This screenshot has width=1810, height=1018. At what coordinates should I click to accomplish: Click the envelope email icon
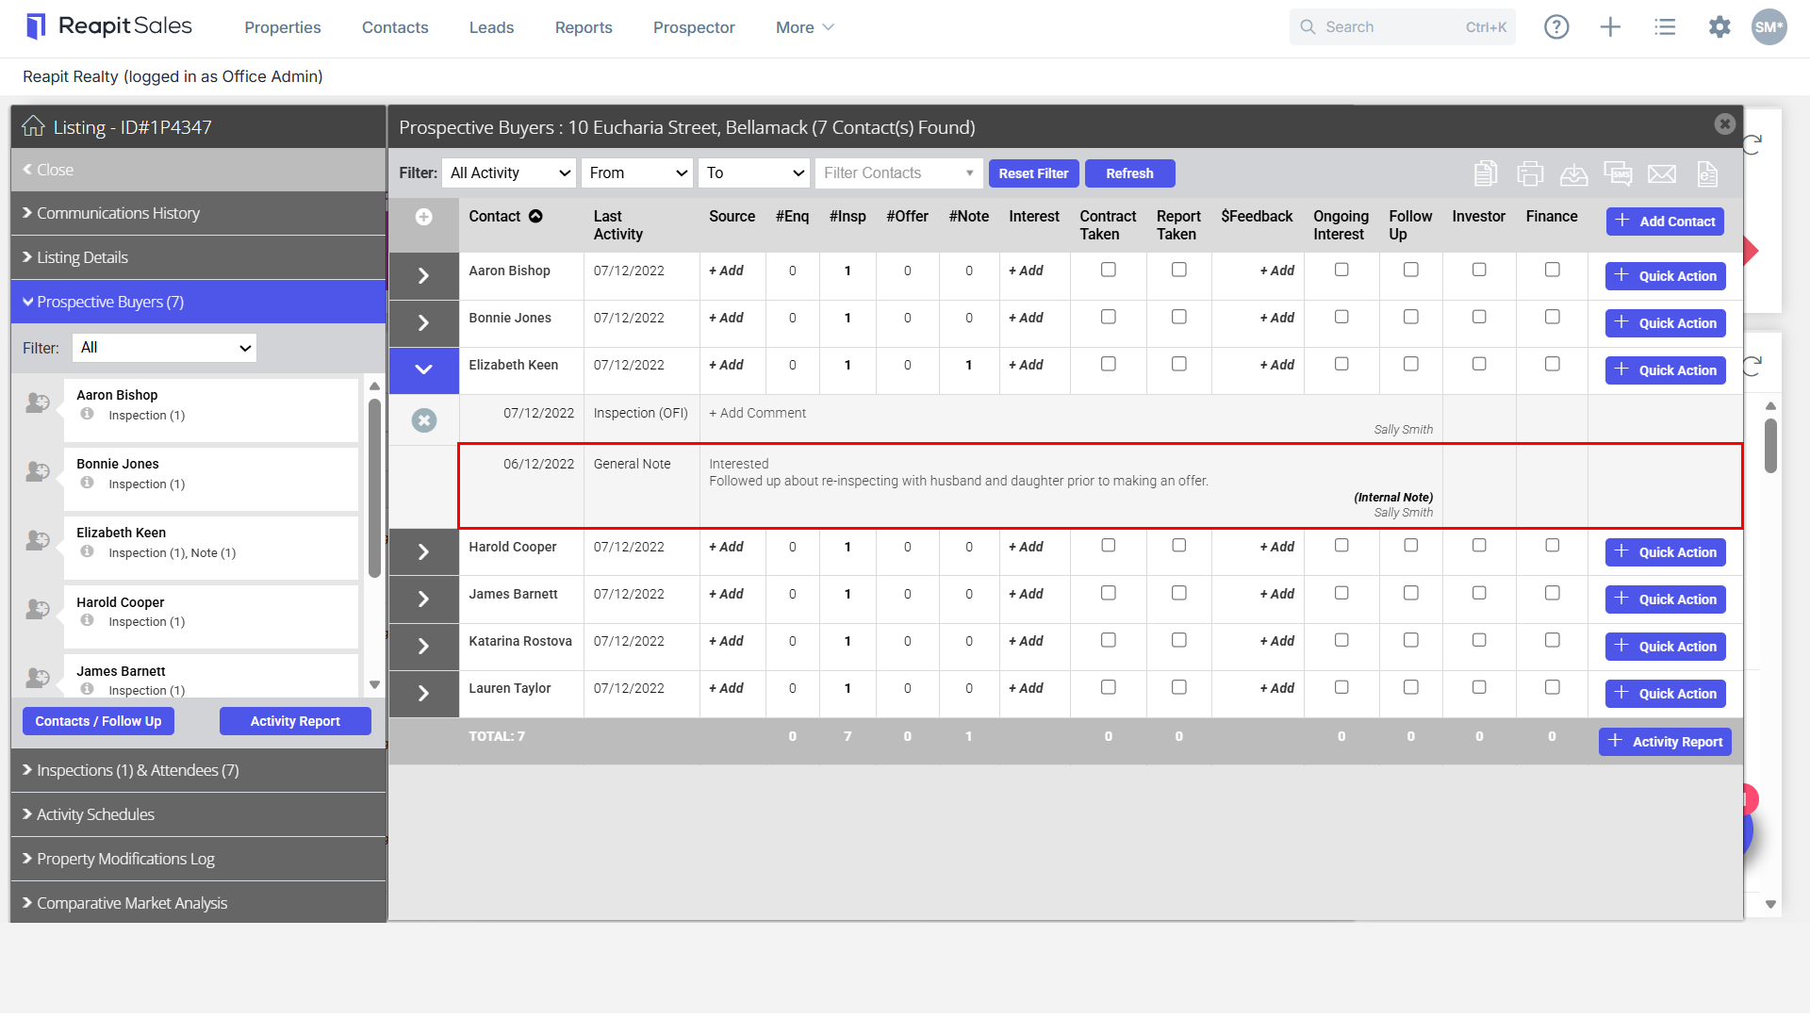(x=1662, y=173)
